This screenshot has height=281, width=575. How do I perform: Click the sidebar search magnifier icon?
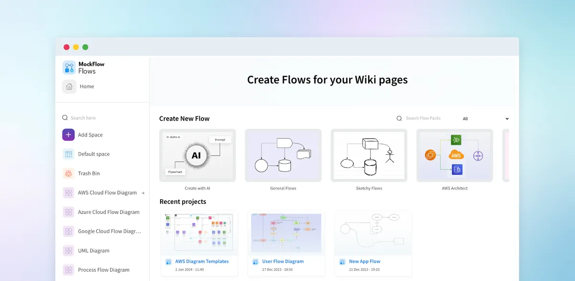point(65,118)
